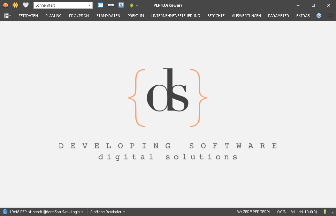Open the status message history dropdown

pyautogui.click(x=82, y=212)
